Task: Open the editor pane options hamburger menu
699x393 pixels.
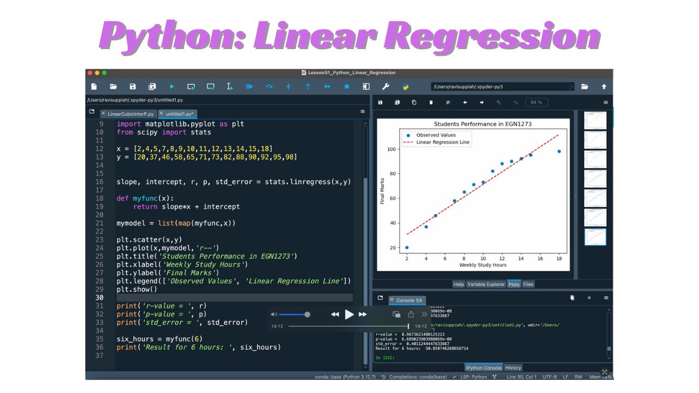Action: tap(363, 111)
